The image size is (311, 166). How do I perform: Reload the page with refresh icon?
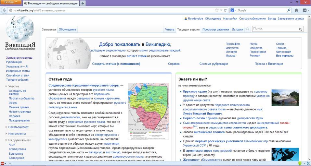(x=225, y=10)
